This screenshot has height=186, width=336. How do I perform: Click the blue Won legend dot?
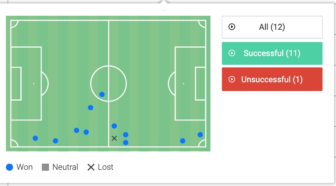10,167
